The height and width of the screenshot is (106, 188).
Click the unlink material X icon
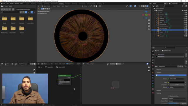click(182, 66)
